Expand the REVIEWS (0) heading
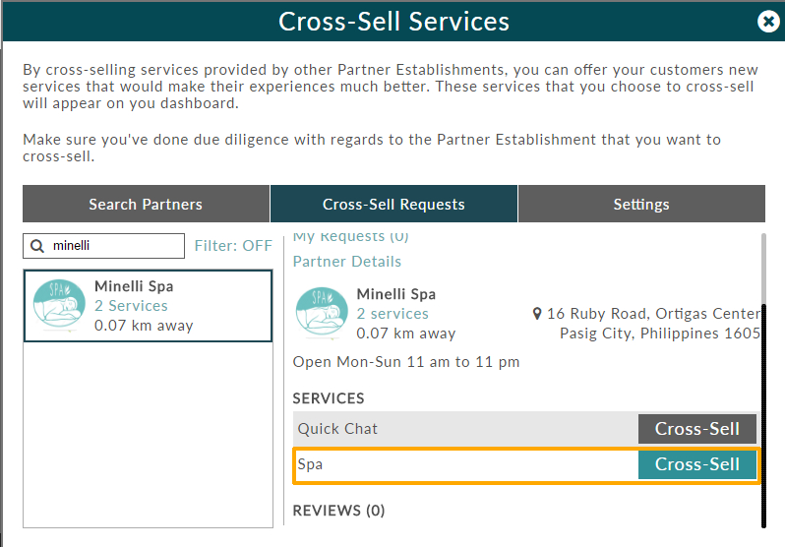The width and height of the screenshot is (785, 547). [x=339, y=511]
